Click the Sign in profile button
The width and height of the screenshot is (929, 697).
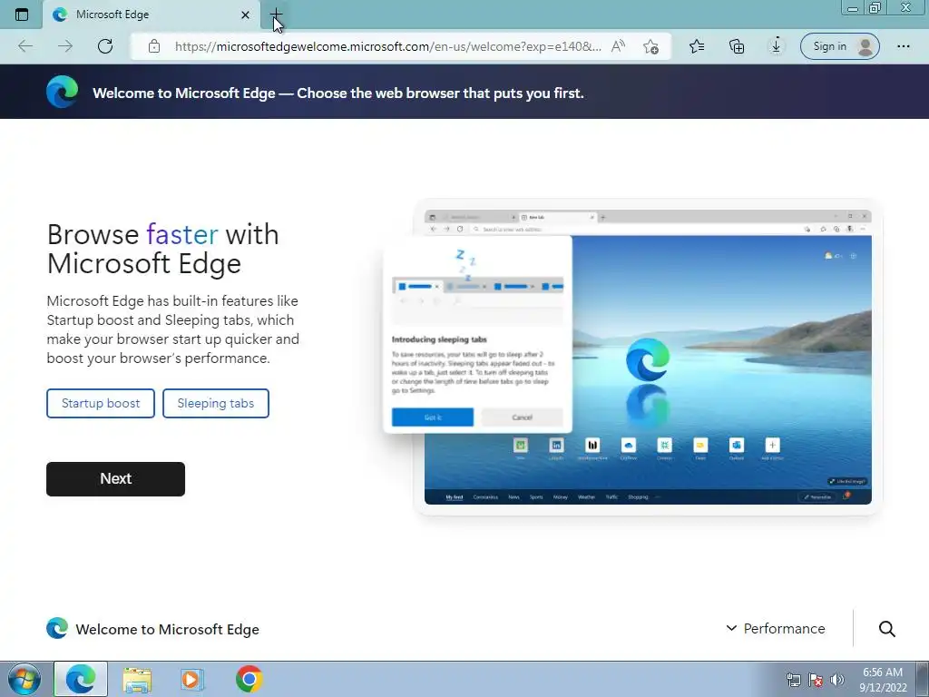pos(839,46)
